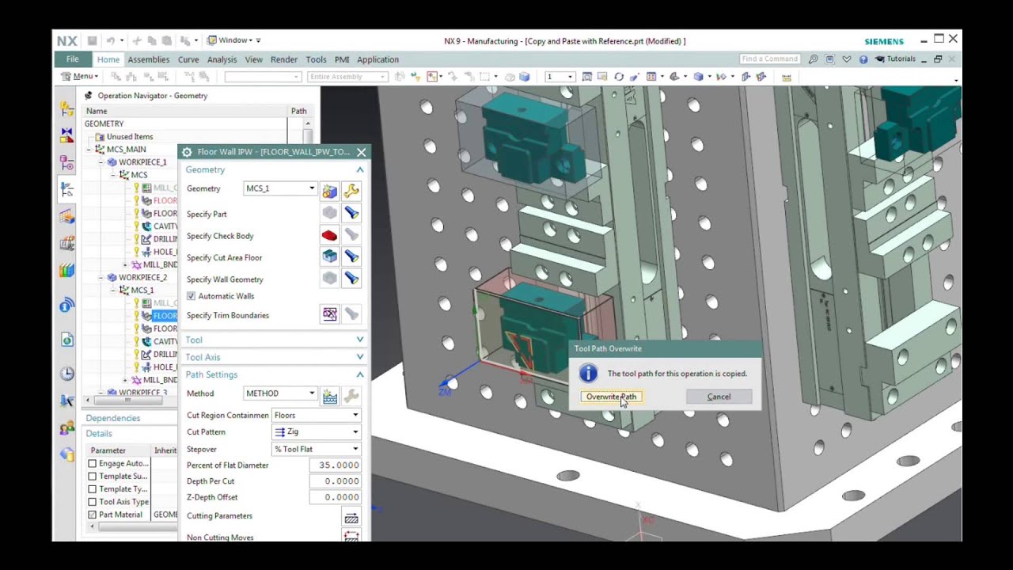This screenshot has width=1013, height=570.
Task: Cancel the Tool Path Overwrite dialog
Action: tap(719, 397)
